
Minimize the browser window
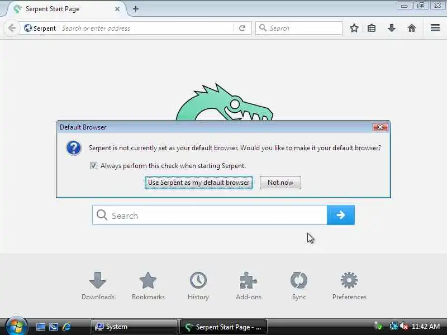(x=404, y=6)
